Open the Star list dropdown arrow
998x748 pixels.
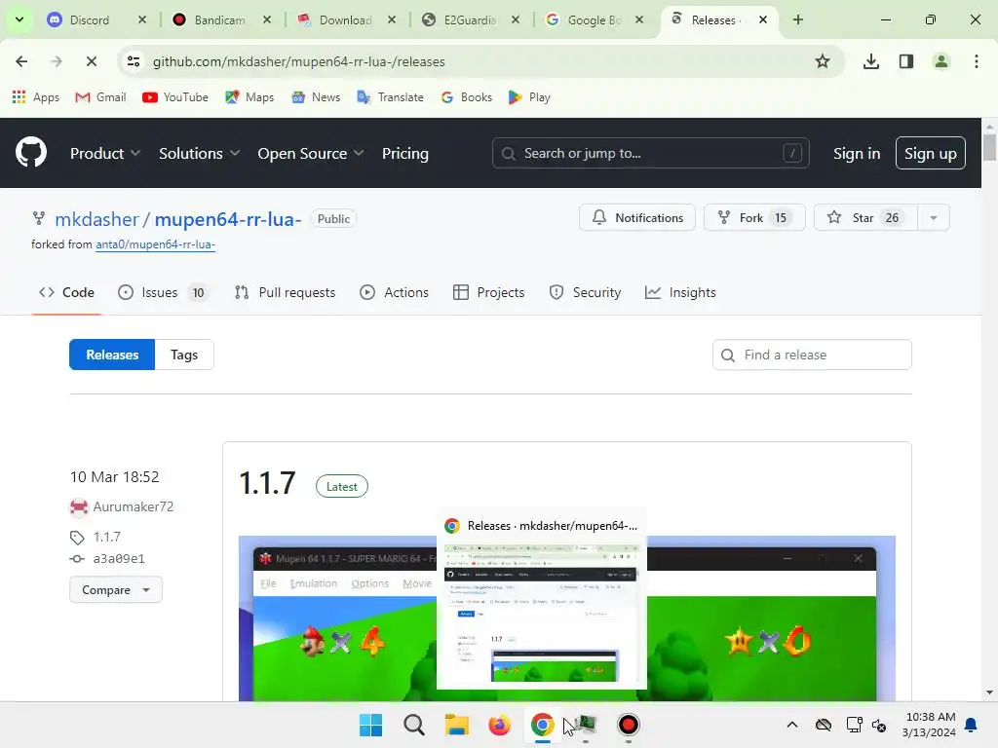tap(933, 217)
